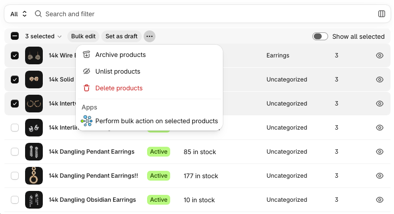Open the 14k Dangling Obsidian Earrings thumbnail
Viewport: 394px width, 214px height.
point(34,200)
